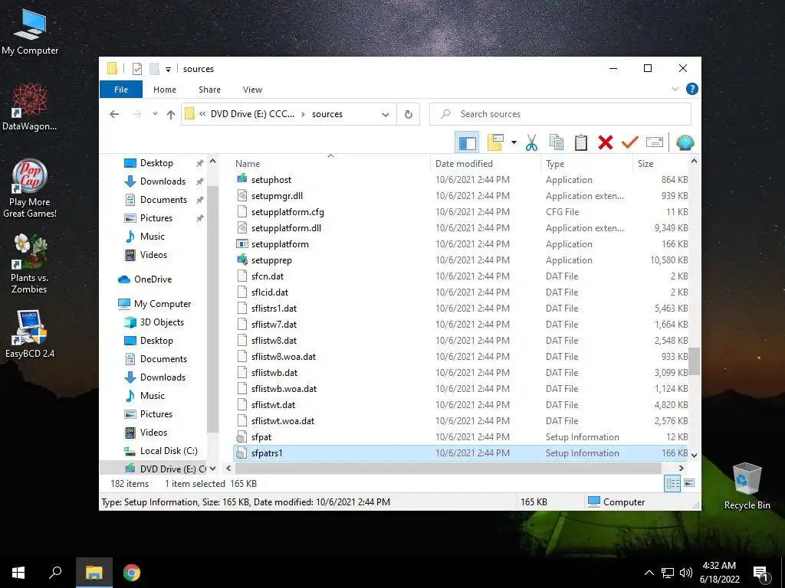Open taskbar Search magnifier
The width and height of the screenshot is (785, 588).
click(55, 573)
